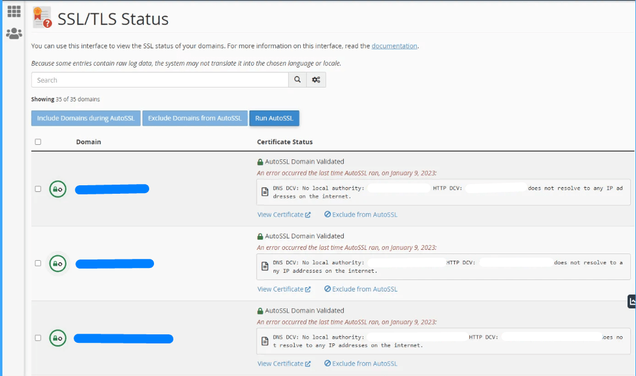Click green padlock icon for second domain

tap(57, 263)
